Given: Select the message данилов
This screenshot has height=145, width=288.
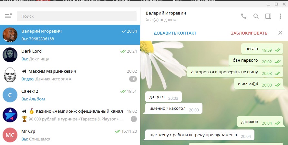Looking at the screenshot, I should (260, 122).
